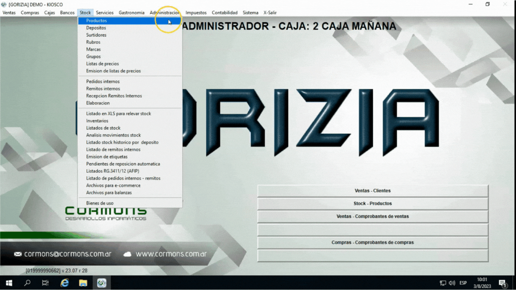The height and width of the screenshot is (290, 516).
Task: Choose Marcas from the Stock menu
Action: click(x=129, y=49)
